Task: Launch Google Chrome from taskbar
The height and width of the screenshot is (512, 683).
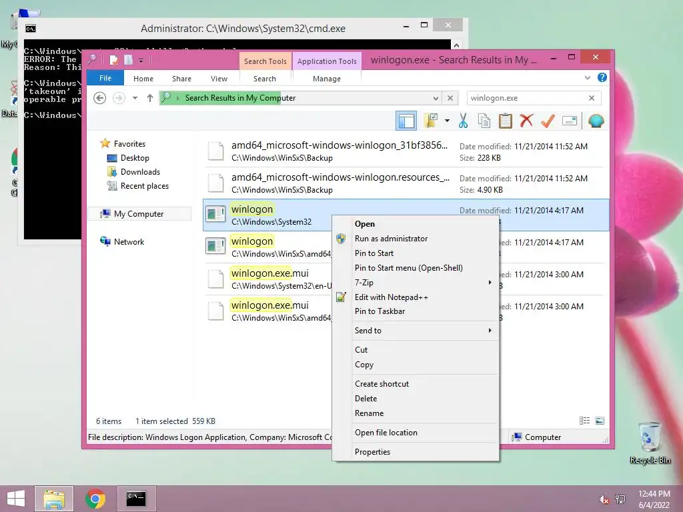Action: [95, 499]
